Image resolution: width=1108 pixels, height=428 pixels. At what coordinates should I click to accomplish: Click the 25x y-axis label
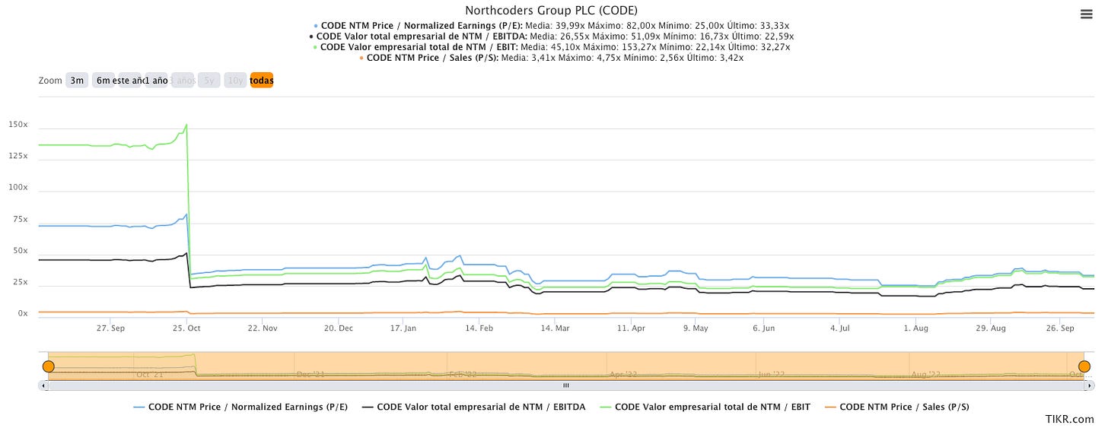21,283
